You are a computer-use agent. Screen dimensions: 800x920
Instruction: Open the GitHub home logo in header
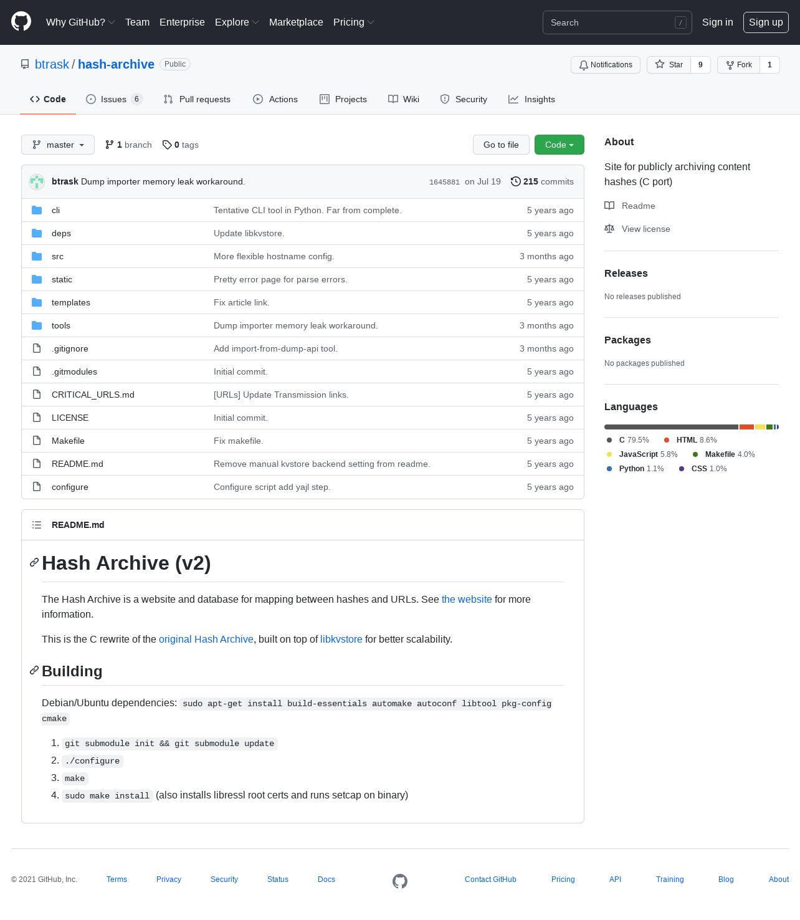21,22
